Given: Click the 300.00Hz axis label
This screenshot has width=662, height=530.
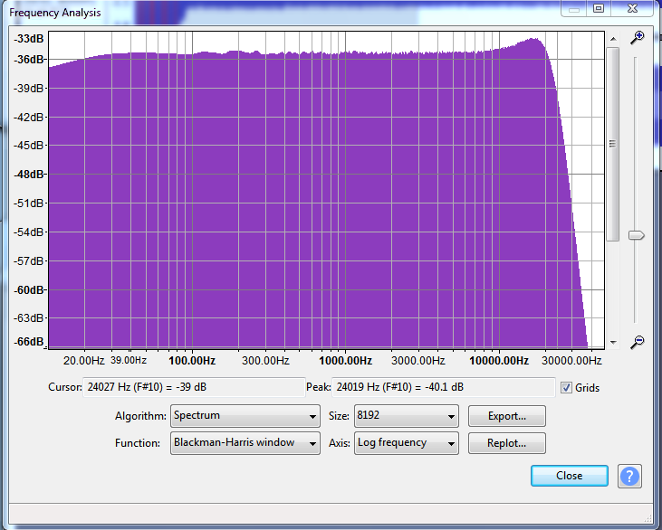Looking at the screenshot, I should click(265, 361).
